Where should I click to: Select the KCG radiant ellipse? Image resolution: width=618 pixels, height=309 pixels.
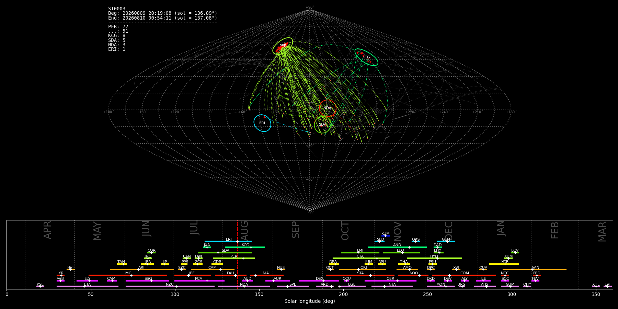[366, 57]
